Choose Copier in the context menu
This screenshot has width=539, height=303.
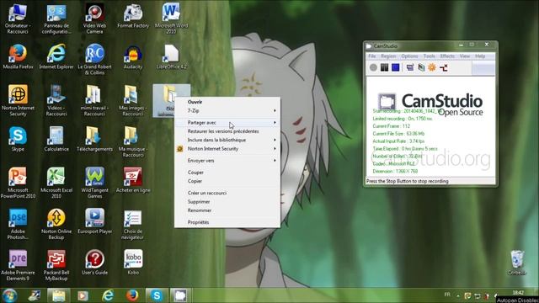tap(227, 181)
